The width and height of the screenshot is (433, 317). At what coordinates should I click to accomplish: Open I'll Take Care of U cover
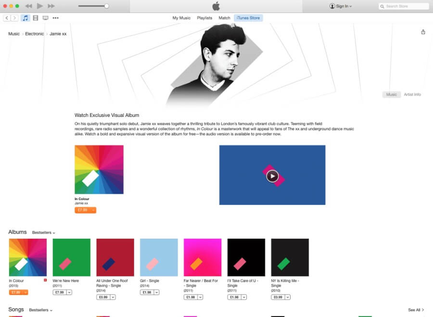pyautogui.click(x=246, y=257)
